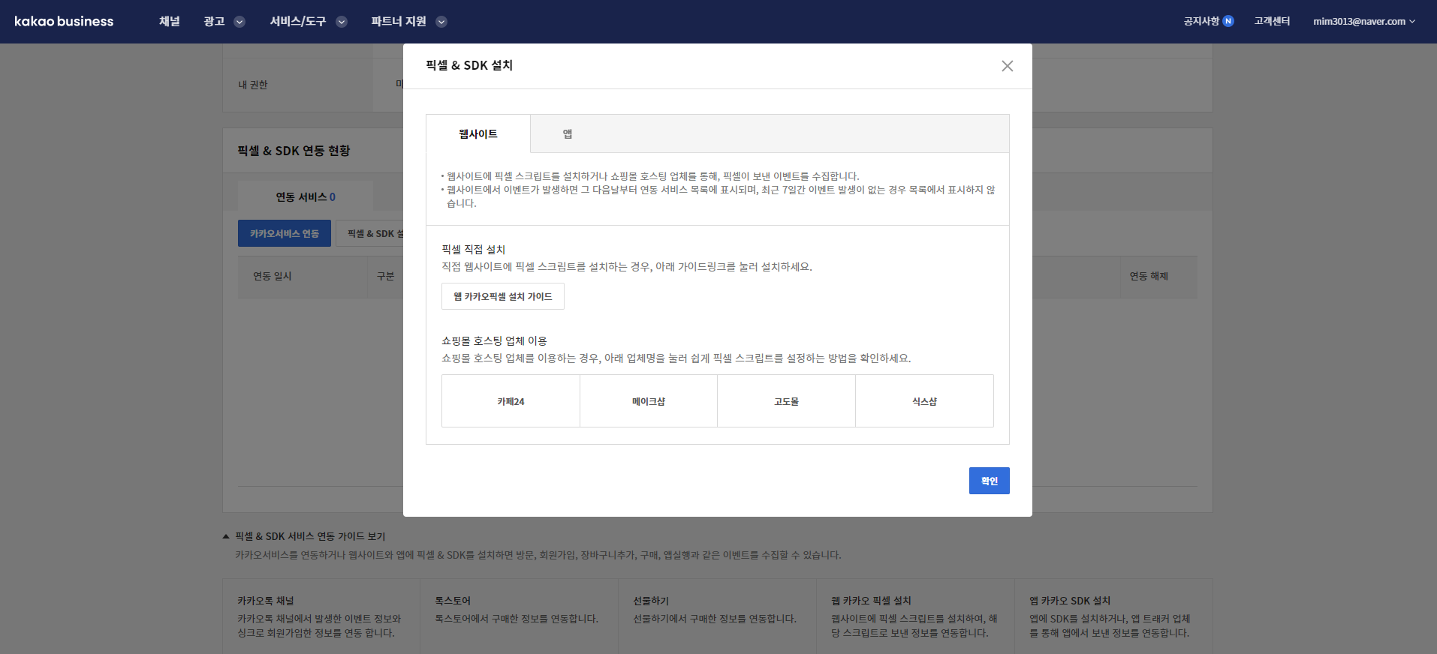Image resolution: width=1437 pixels, height=654 pixels.
Task: Expand the 서비스/도구 menu chevron
Action: (342, 22)
